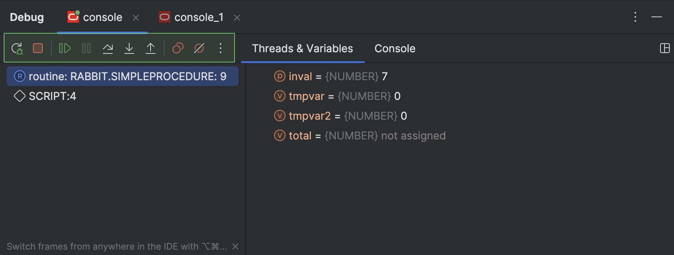Click the Step Over icon
Viewport: 674px width, 255px height.
point(108,48)
